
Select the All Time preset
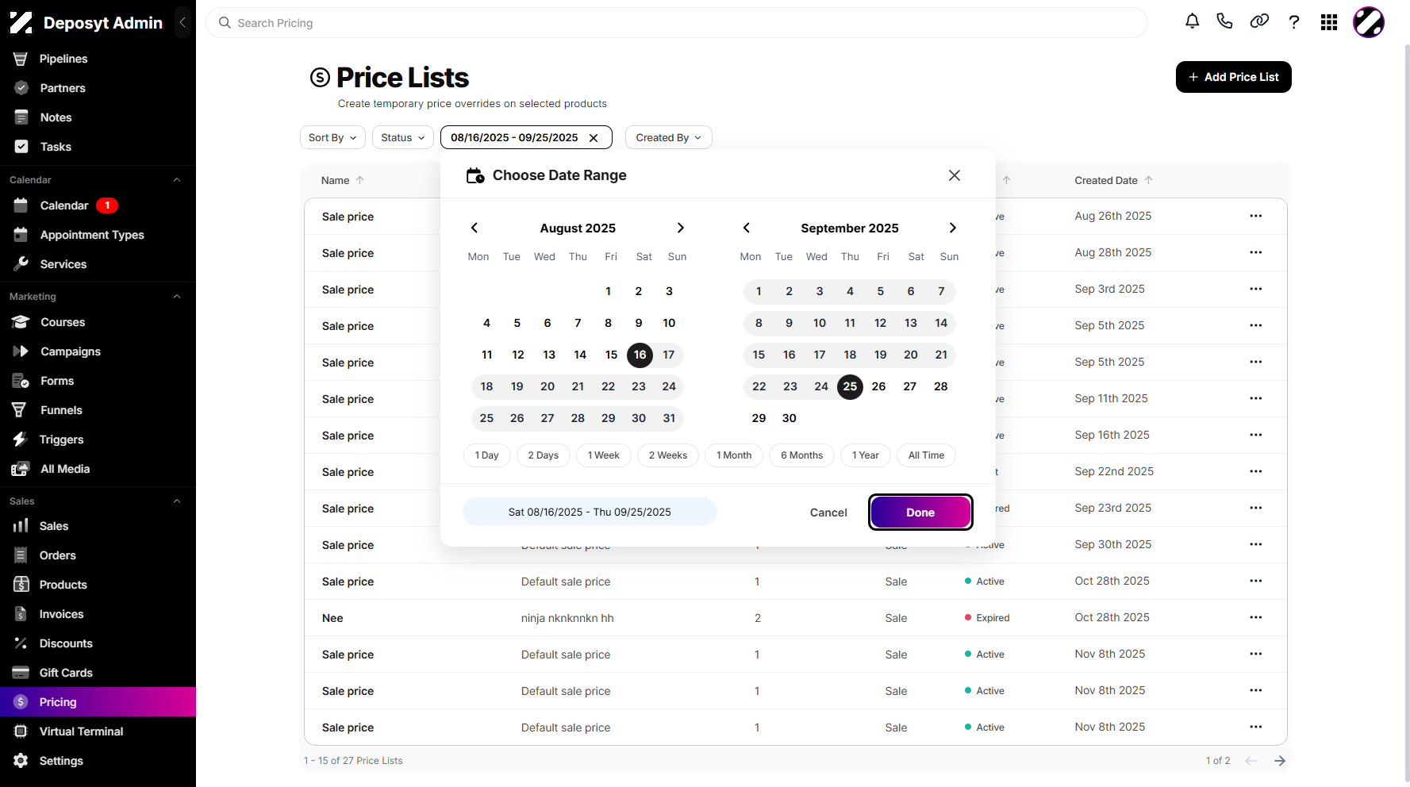tap(926, 455)
